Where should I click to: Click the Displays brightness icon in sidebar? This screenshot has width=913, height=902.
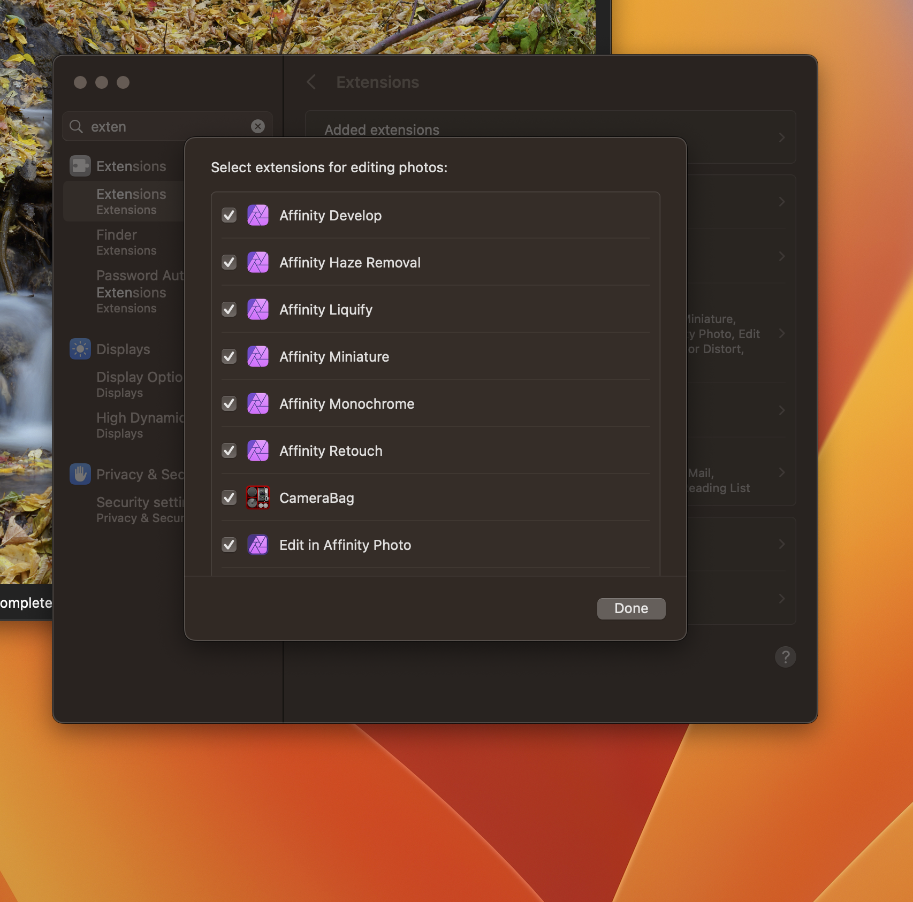80,349
